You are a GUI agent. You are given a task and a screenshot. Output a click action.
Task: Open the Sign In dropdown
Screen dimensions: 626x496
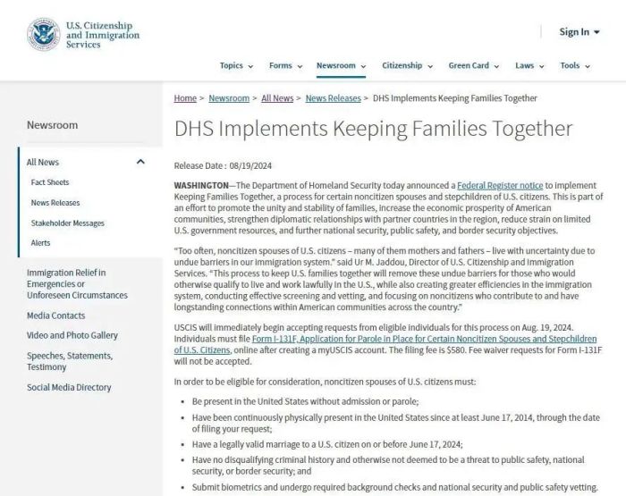pyautogui.click(x=579, y=32)
